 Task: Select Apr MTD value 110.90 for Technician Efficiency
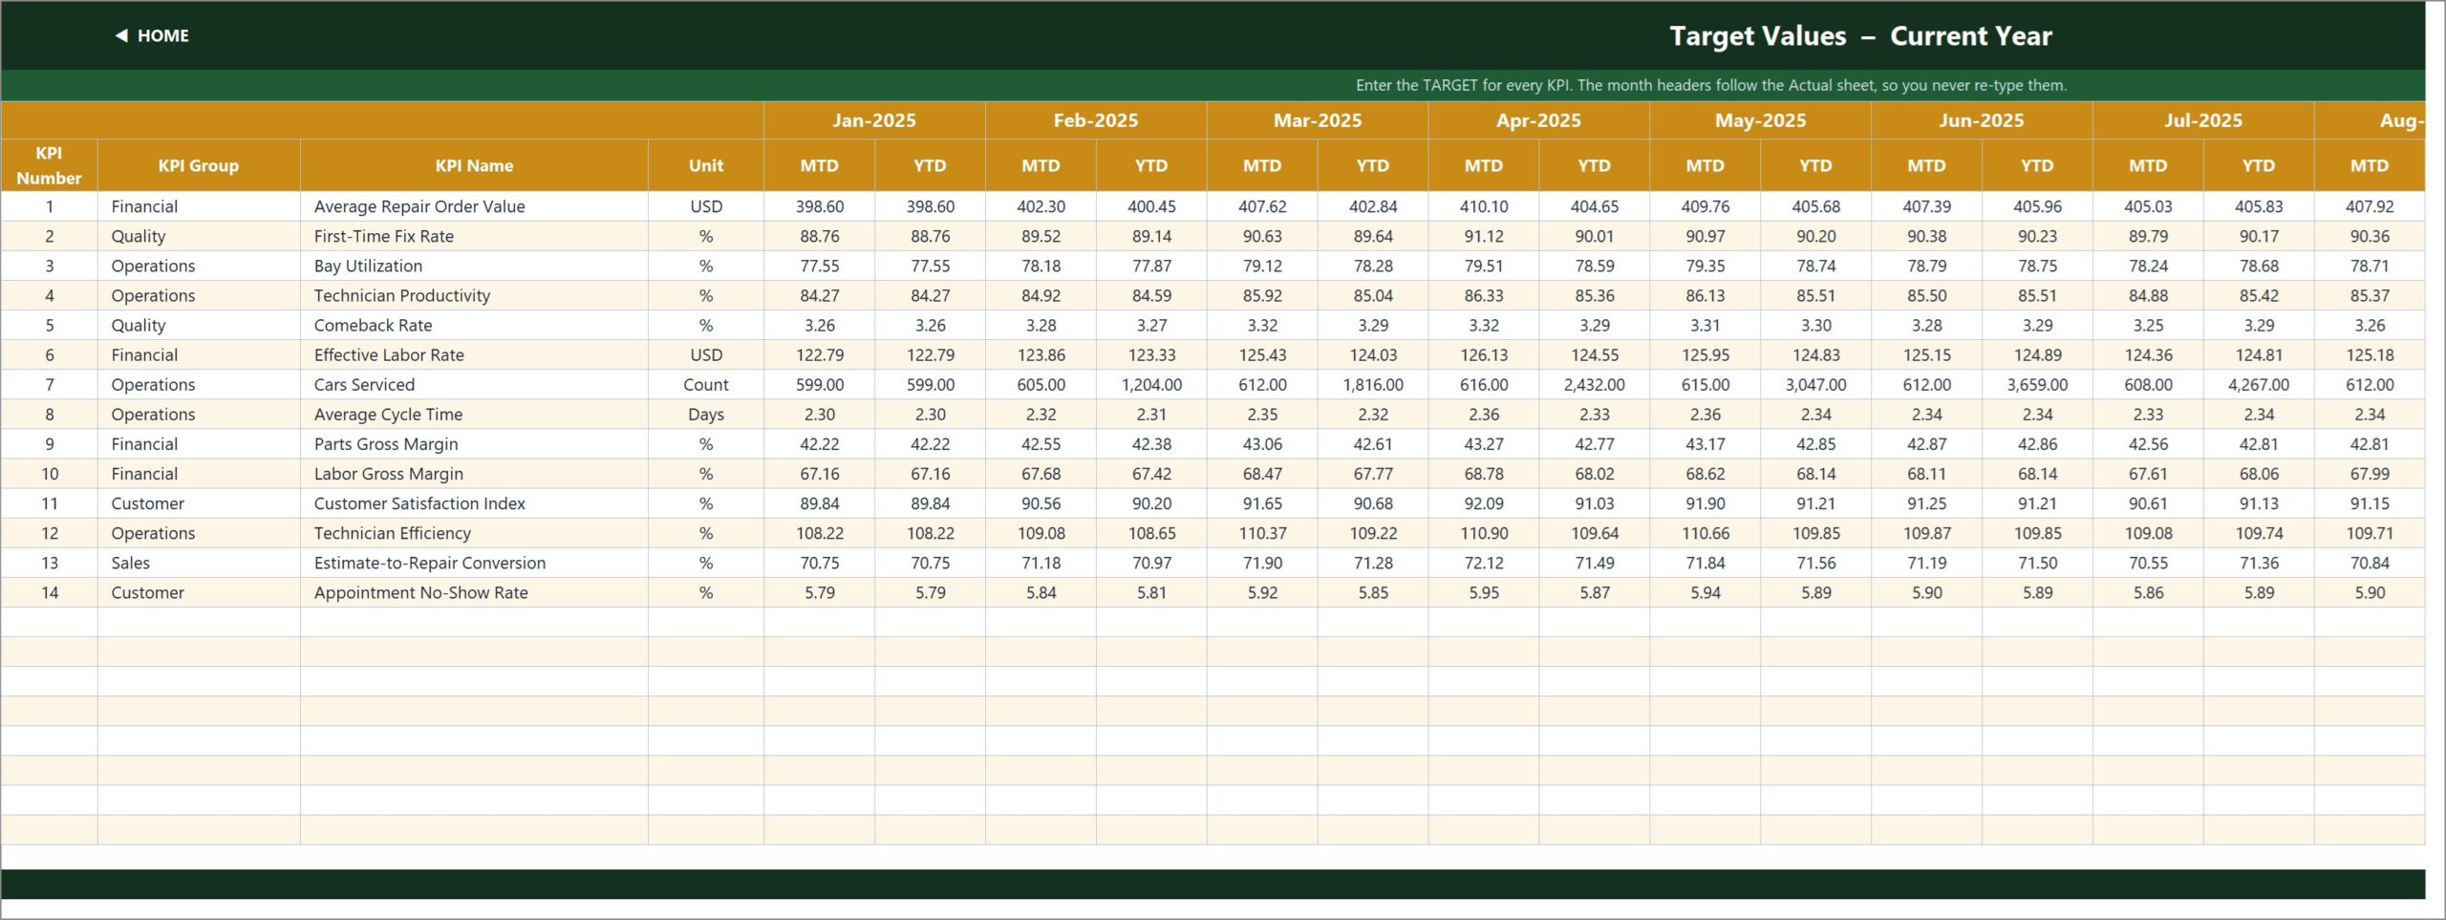(x=1484, y=532)
